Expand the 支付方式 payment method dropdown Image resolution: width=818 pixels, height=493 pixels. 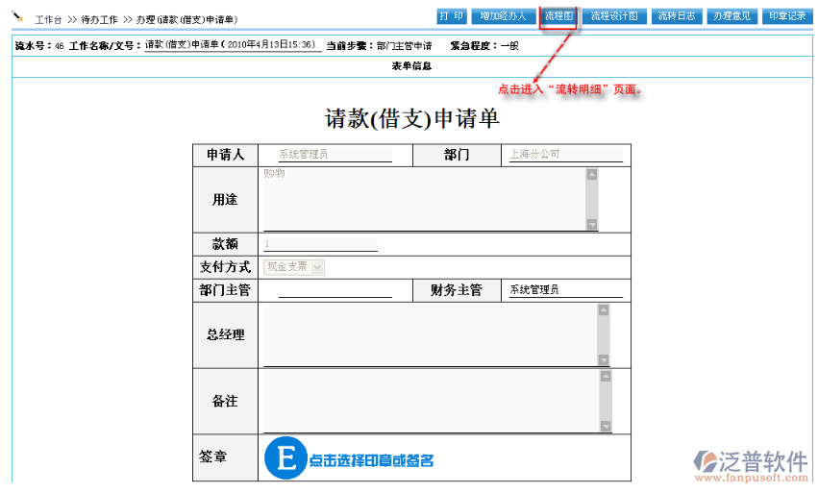[317, 267]
